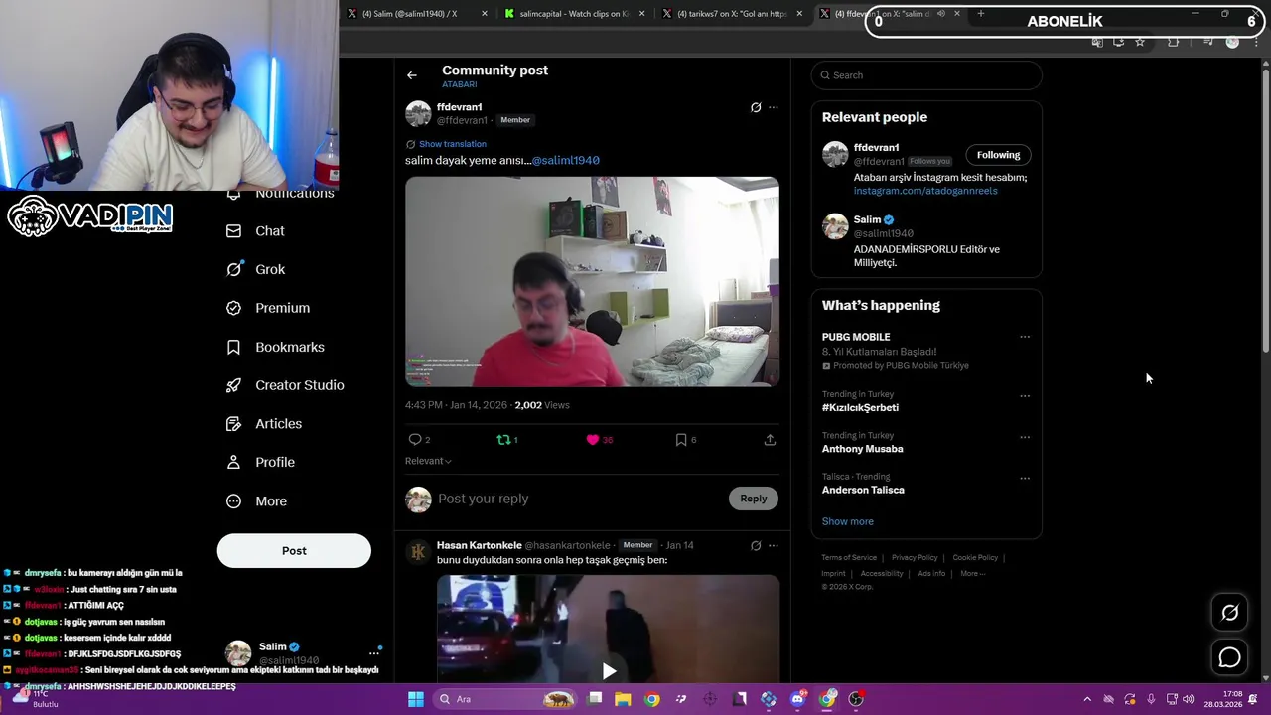Open Grok icon on Hasan Kartonkele's reply
This screenshot has width=1271, height=715.
pyautogui.click(x=756, y=545)
